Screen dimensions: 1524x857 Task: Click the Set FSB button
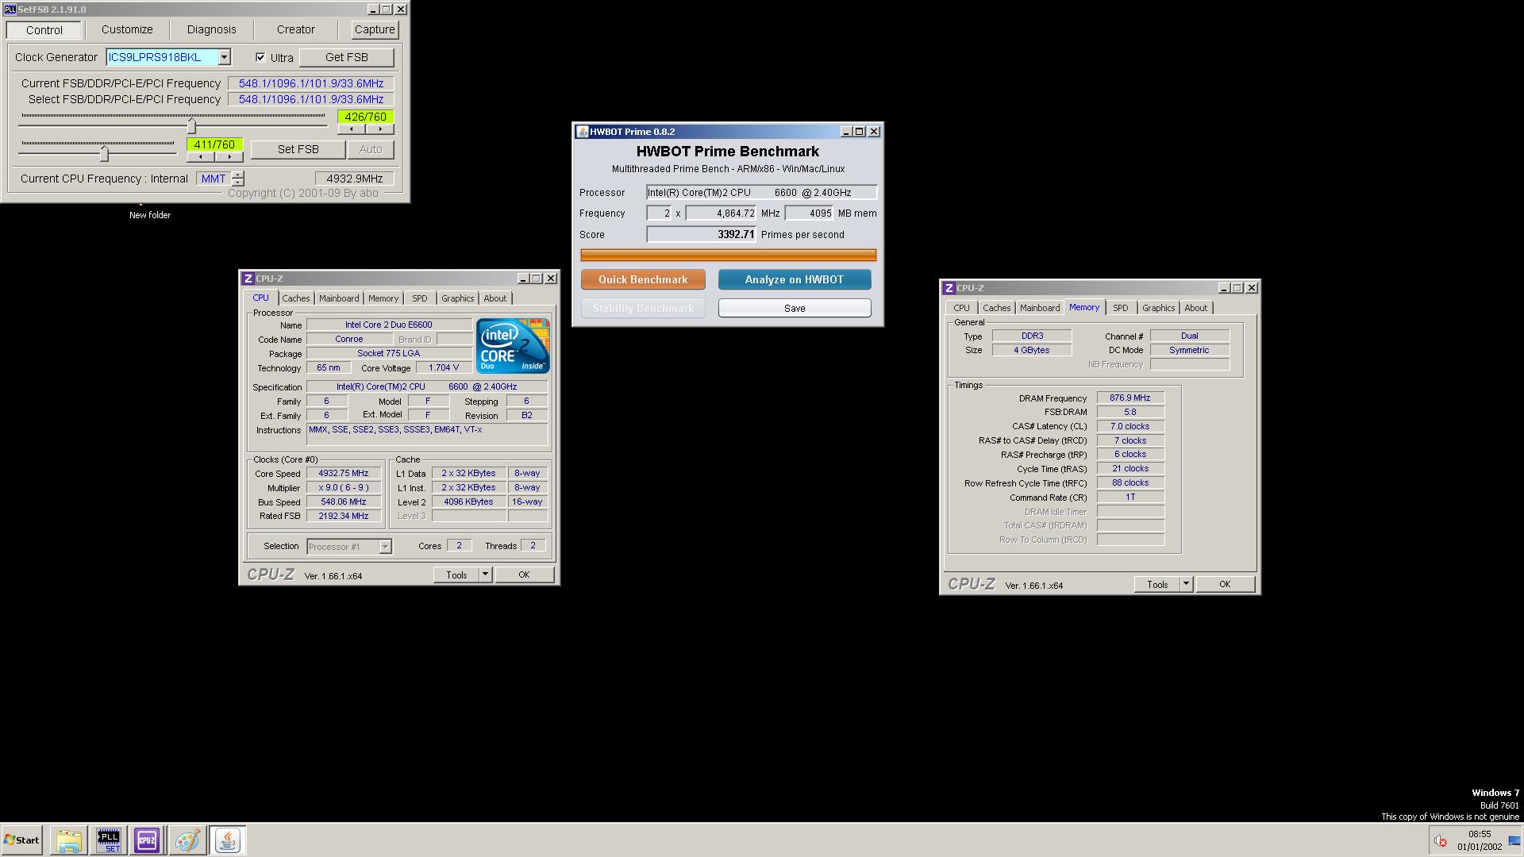click(x=298, y=149)
